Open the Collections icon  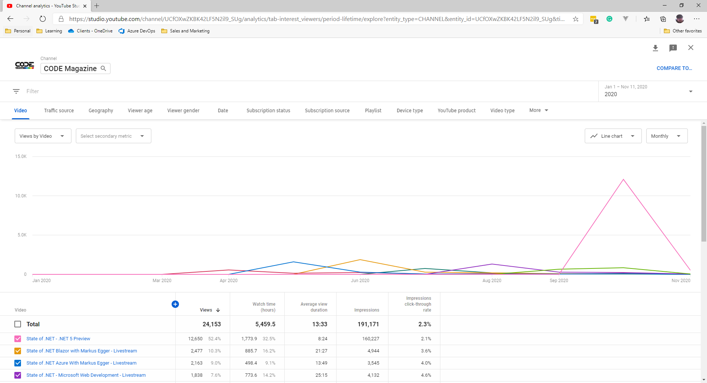pos(663,19)
